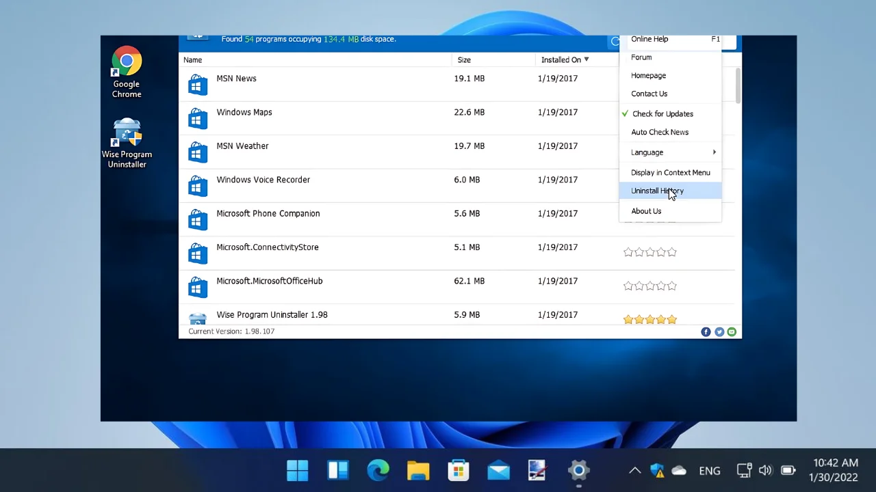Open Widgets from the taskbar
876x492 pixels.
(338, 470)
